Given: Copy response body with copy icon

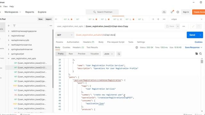Looking at the screenshot, I should (196, 54).
